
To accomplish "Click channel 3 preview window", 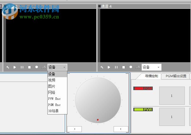I will point(51,35).
